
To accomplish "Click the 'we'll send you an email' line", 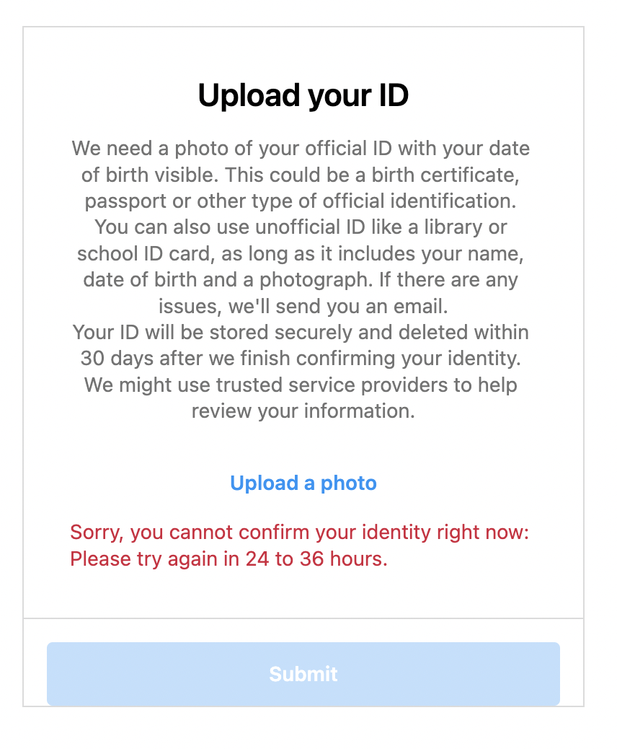I will pos(303,306).
